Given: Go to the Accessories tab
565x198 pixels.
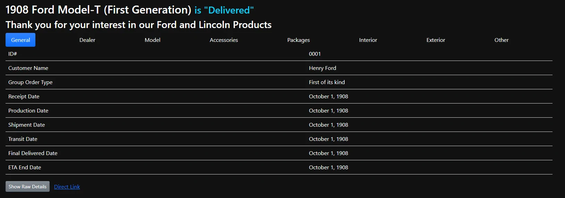Looking at the screenshot, I should [224, 40].
